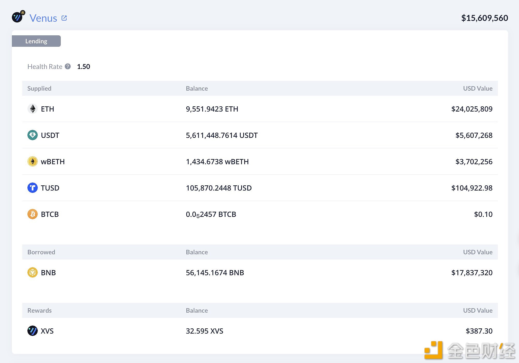Click the Venus protocol logo icon

(x=18, y=17)
